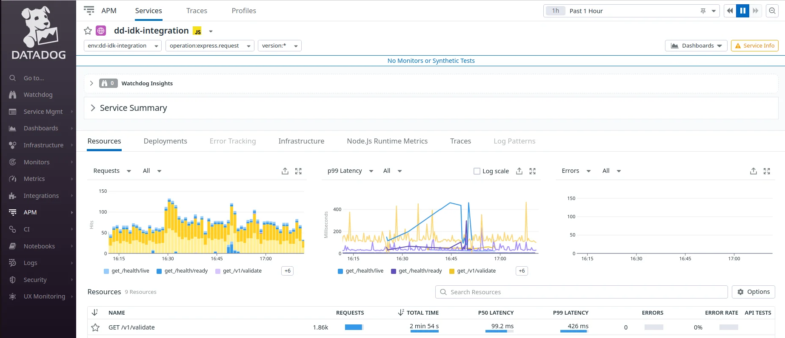This screenshot has height=338, width=785.
Task: Toggle get_/health/ready in latency legend
Action: (x=417, y=271)
